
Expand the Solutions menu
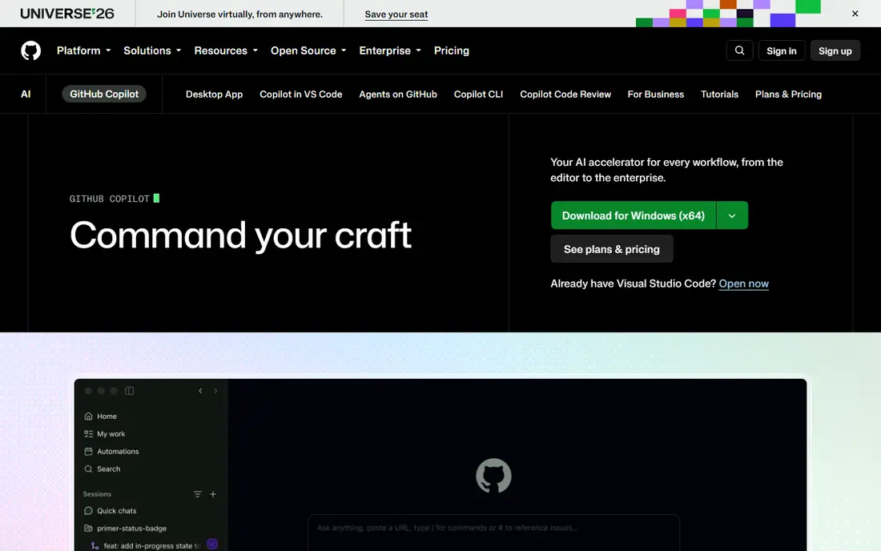tap(152, 50)
